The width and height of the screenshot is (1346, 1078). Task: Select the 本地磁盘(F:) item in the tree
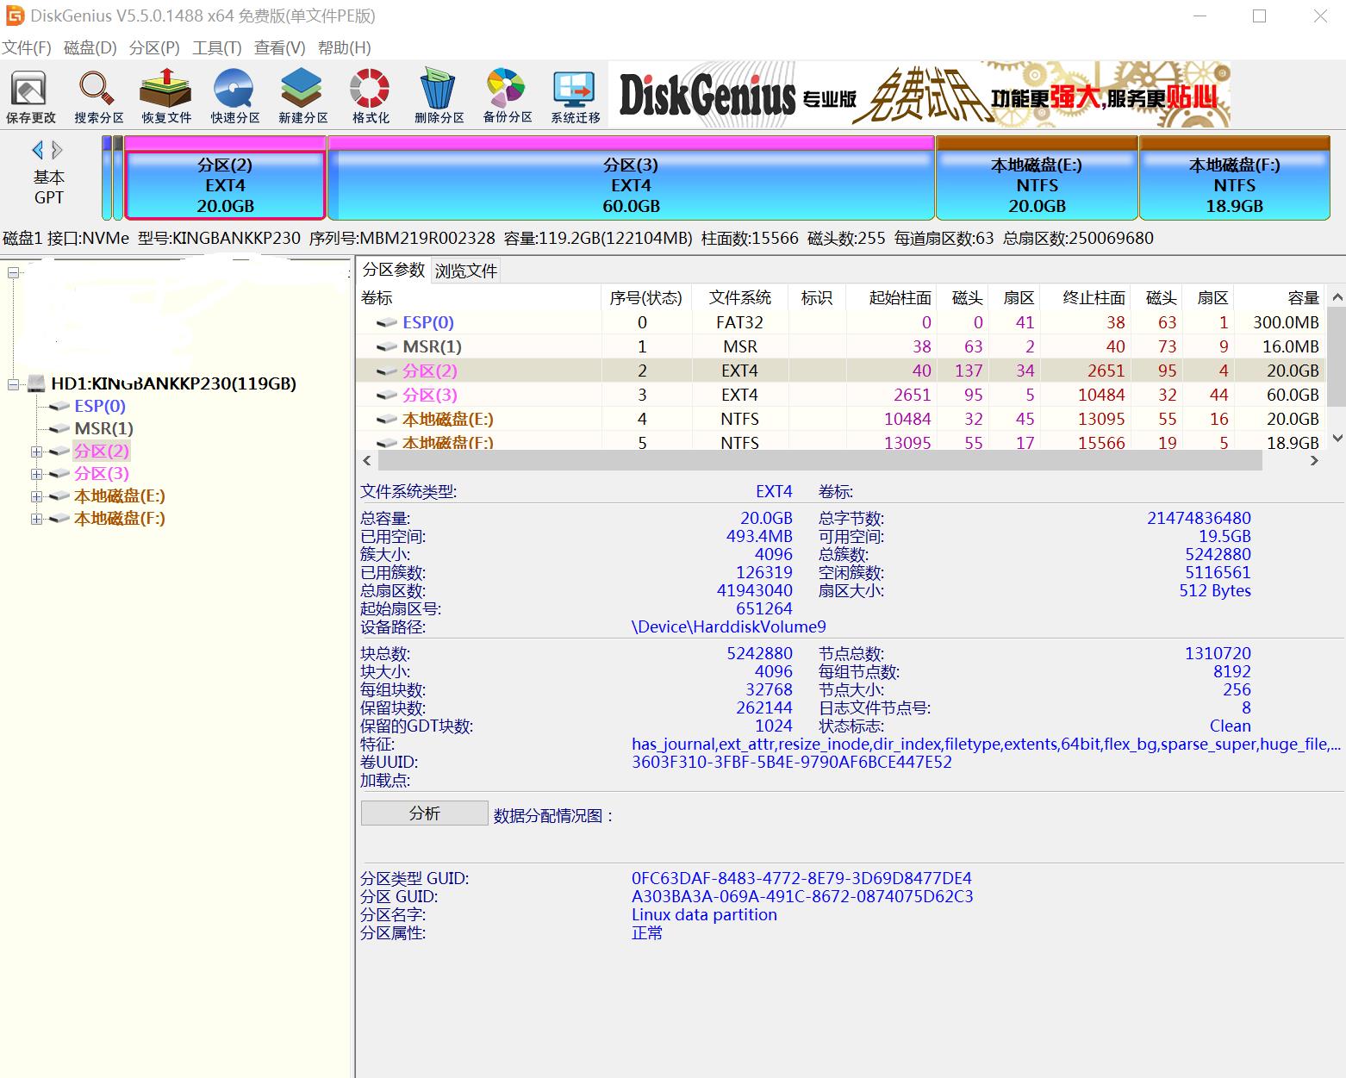click(x=119, y=519)
